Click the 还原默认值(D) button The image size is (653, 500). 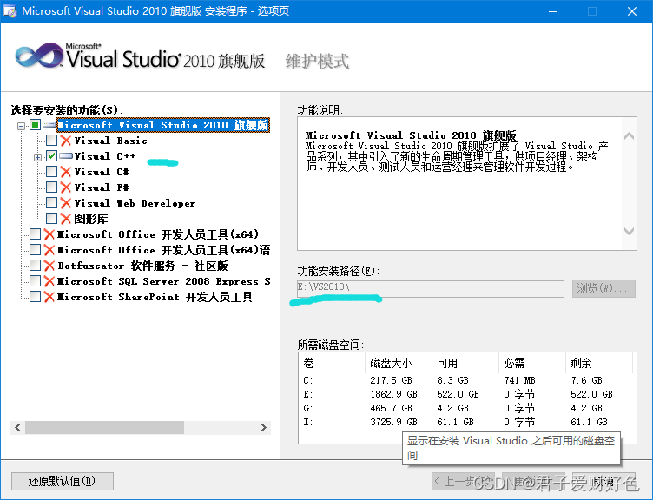pos(62,481)
